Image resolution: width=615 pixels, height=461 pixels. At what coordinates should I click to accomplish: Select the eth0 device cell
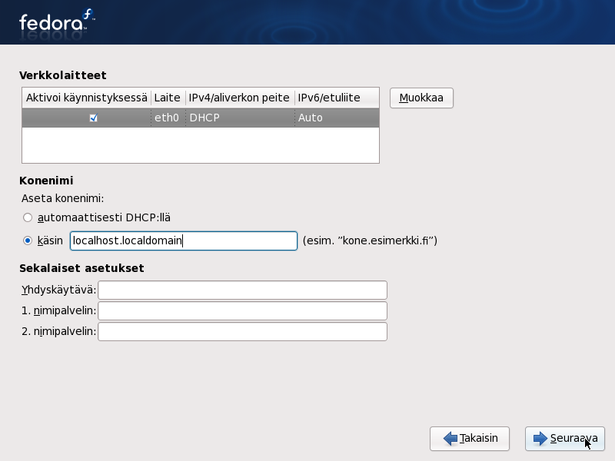pos(167,118)
